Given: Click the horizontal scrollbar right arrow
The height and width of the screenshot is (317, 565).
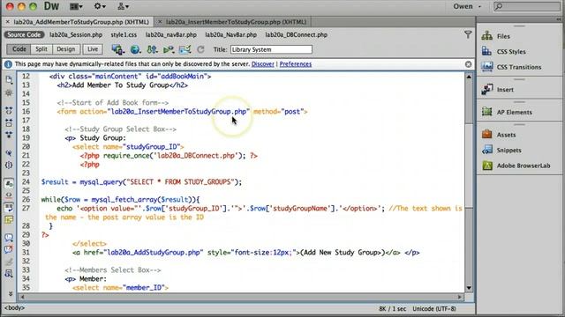Looking at the screenshot, I should pyautogui.click(x=459, y=297).
